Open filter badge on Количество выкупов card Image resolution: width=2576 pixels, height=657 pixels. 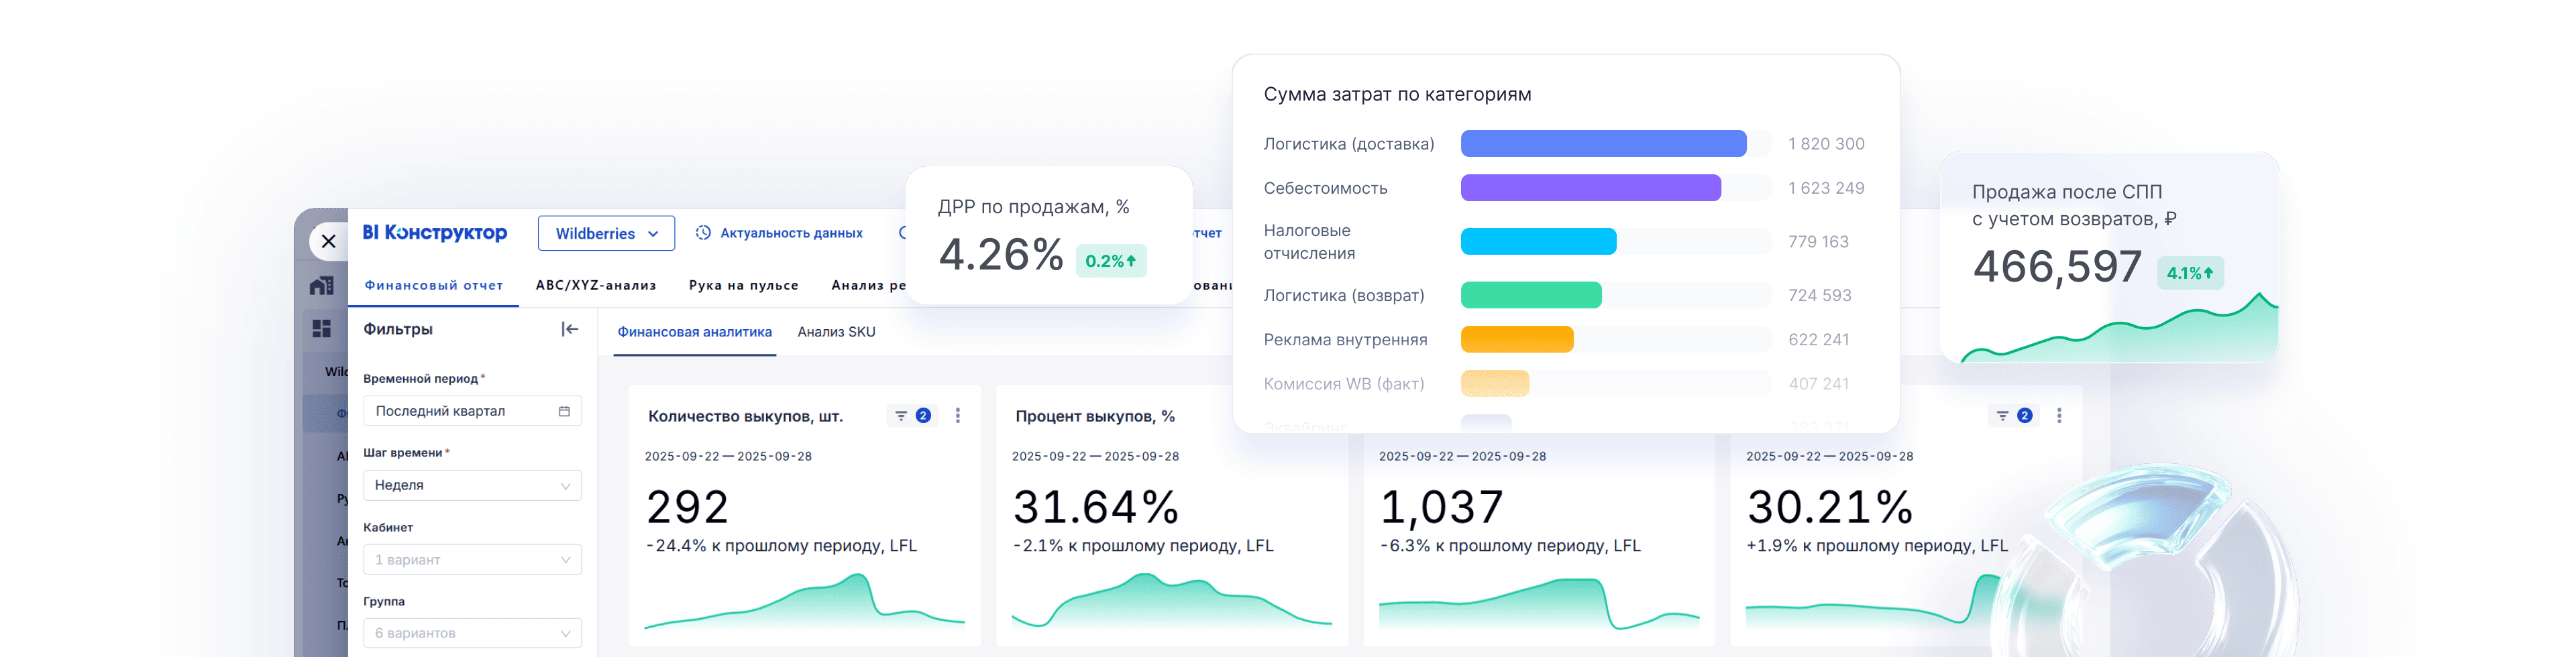coord(911,416)
